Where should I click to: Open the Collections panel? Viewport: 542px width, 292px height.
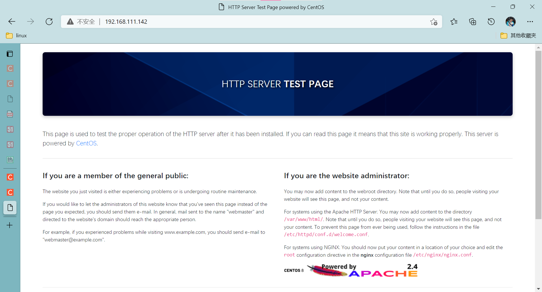[x=473, y=21]
